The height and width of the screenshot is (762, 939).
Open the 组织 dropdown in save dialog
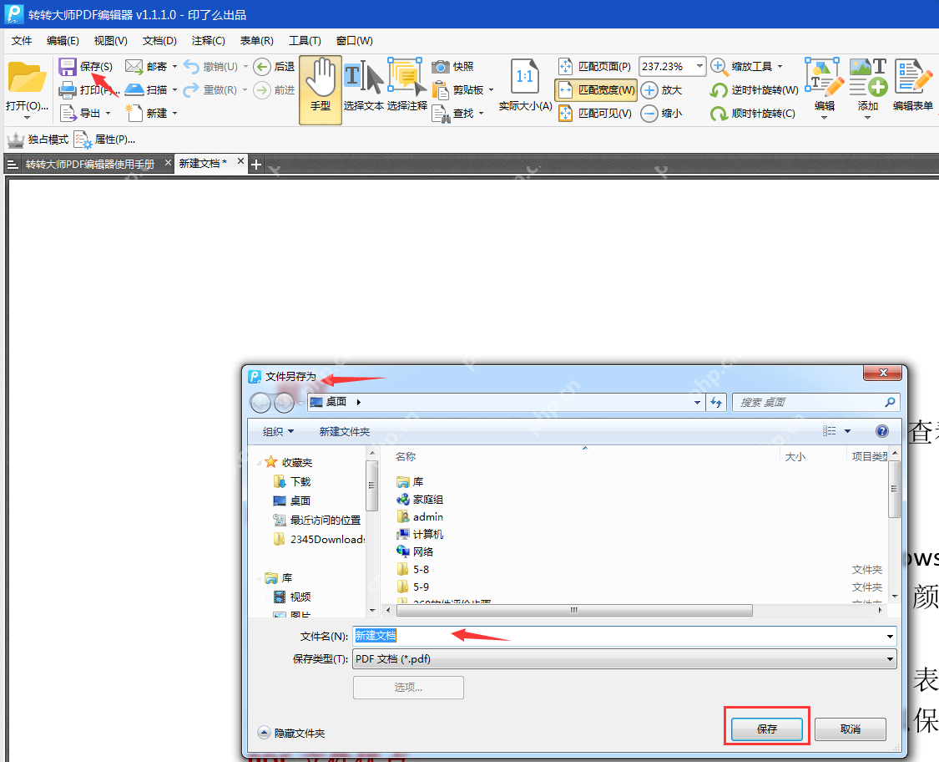click(279, 432)
